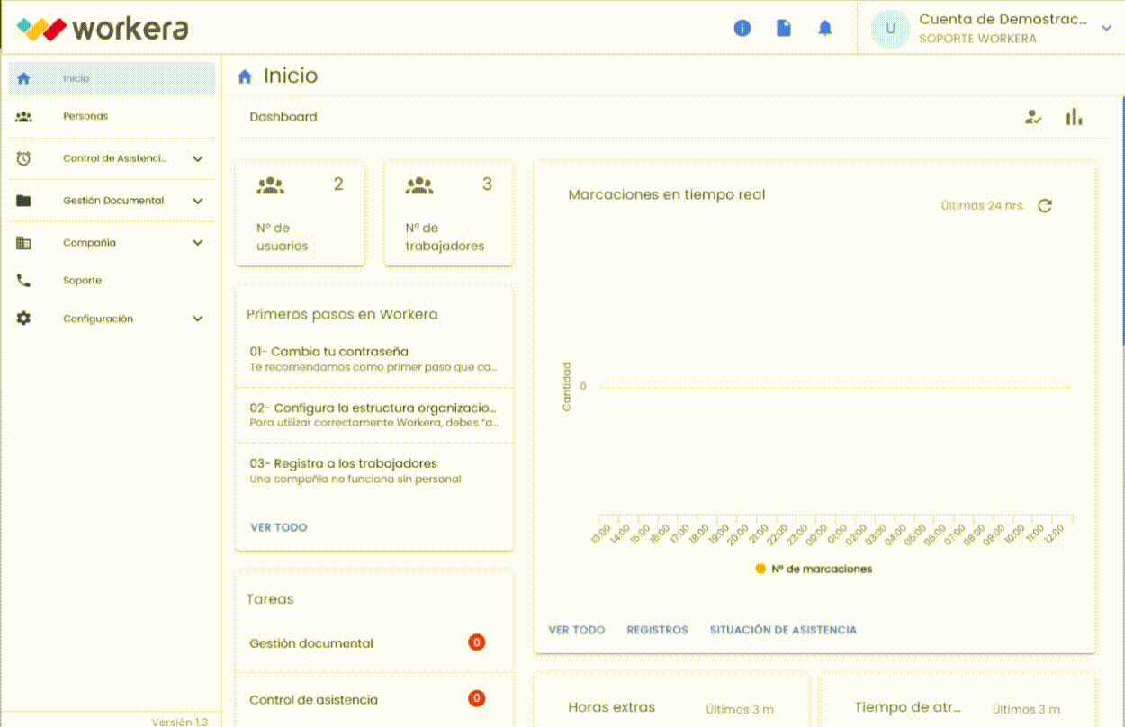Click red badge beside Gestión documental

point(477,642)
